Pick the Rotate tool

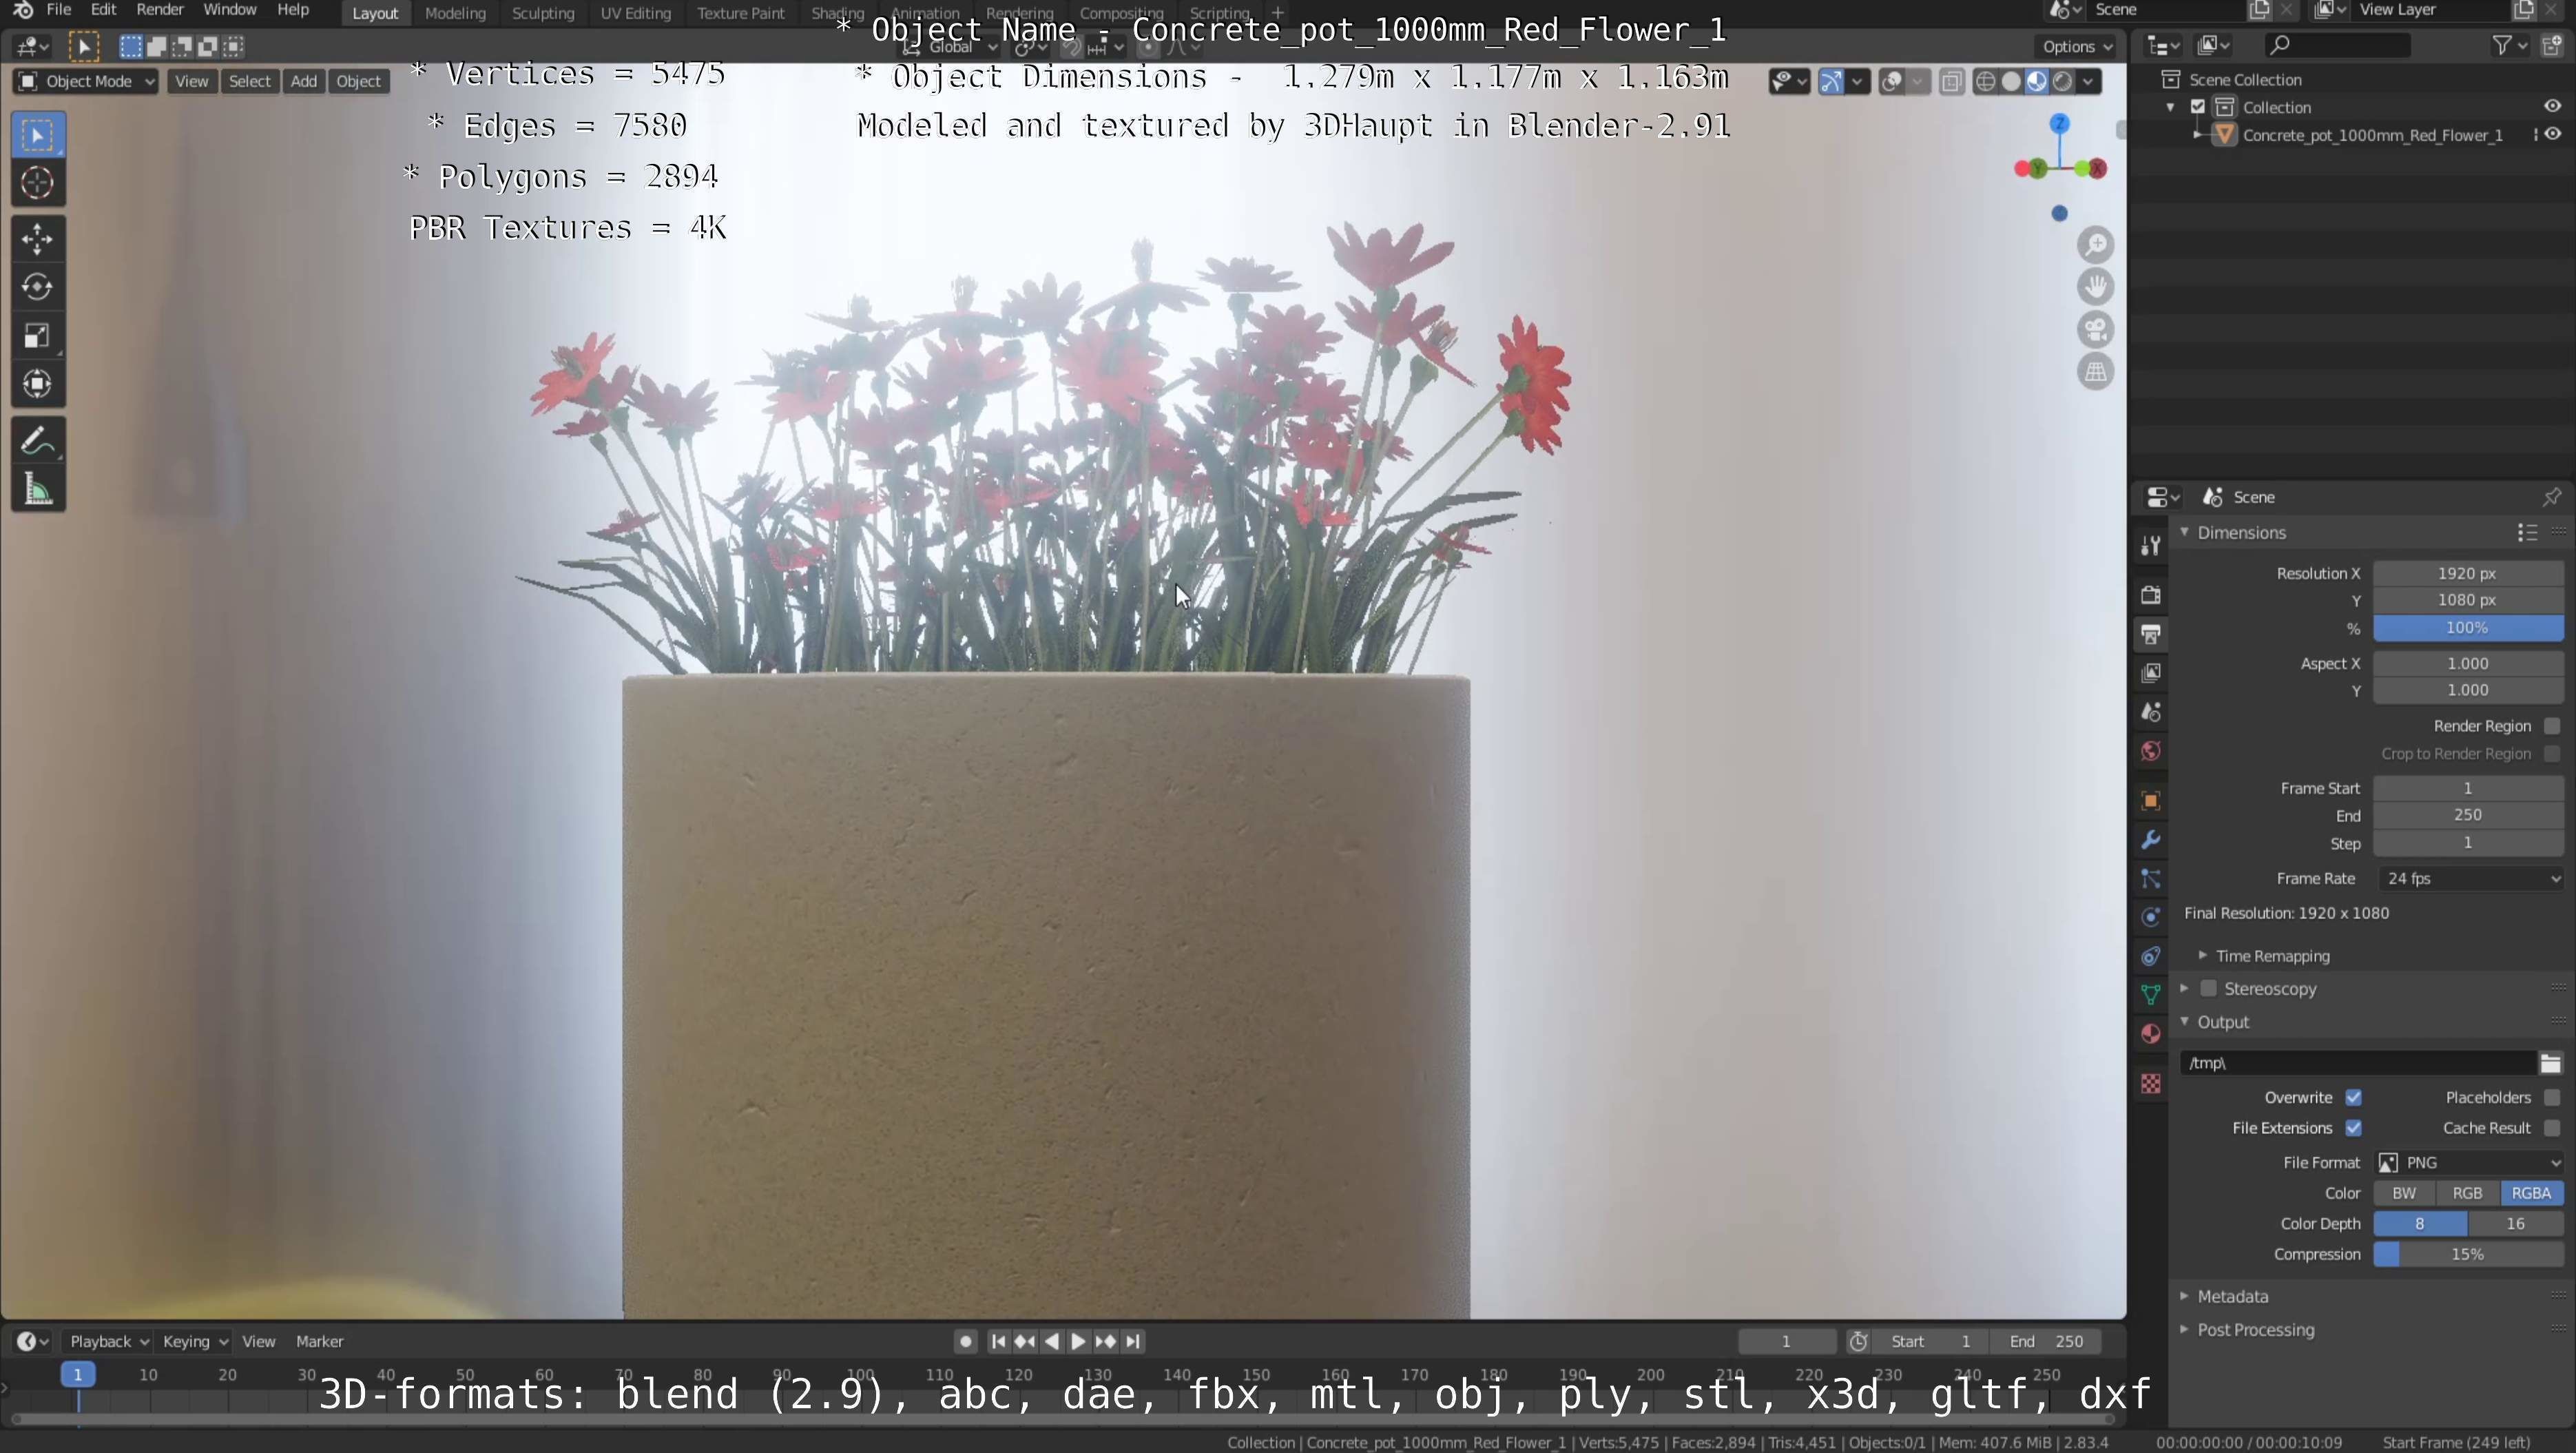click(38, 287)
